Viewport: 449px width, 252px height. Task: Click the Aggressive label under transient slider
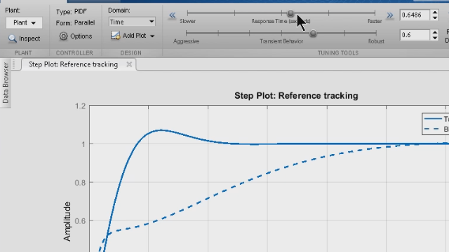186,41
